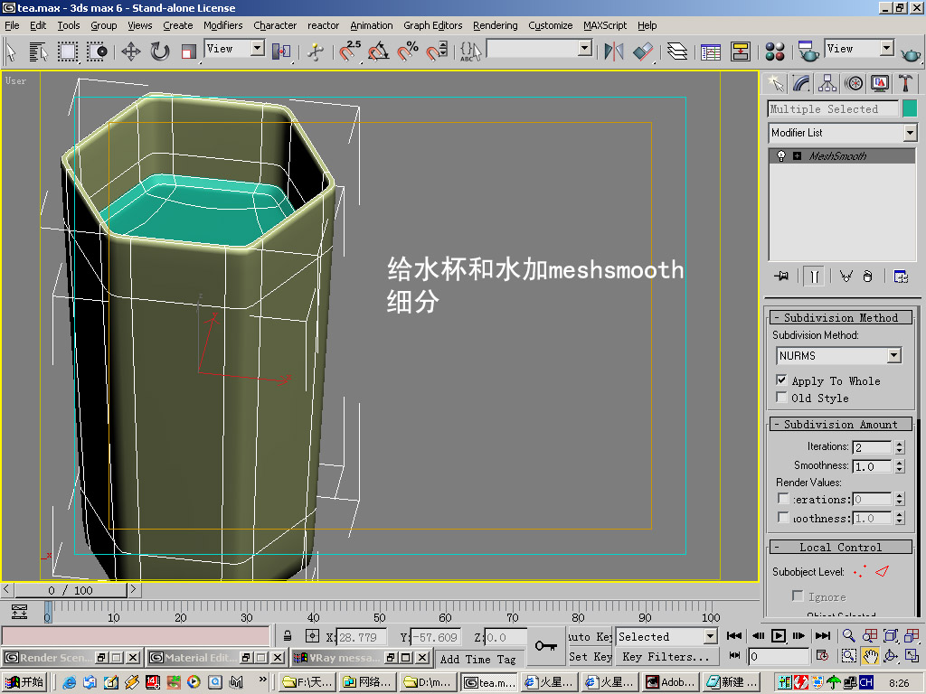Collapse the Subdivision Amount rollout
The height and width of the screenshot is (694, 926).
click(x=841, y=425)
